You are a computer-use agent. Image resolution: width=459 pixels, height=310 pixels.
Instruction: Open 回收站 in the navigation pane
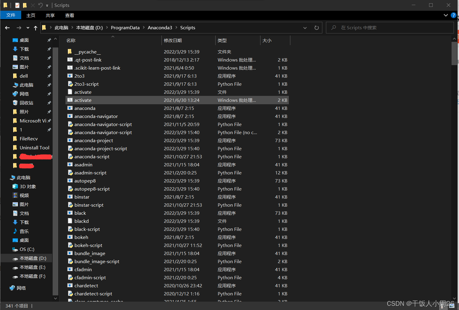26,103
